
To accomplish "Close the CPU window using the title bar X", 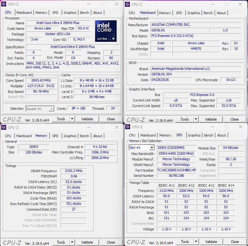I will click(x=117, y=4).
